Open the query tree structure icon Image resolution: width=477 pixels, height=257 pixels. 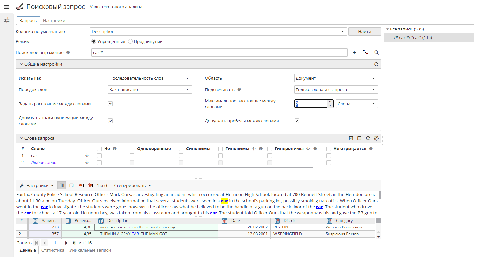coord(365,52)
